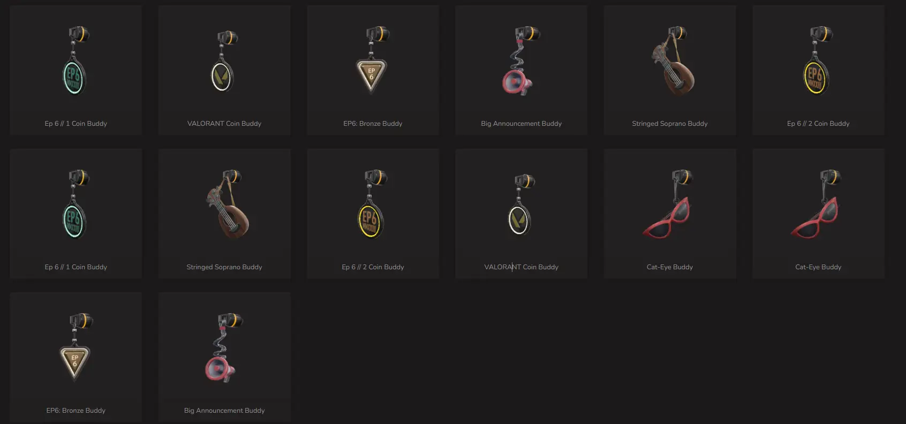Click the second-row 'VALORANT Coin Buddy' label text
This screenshot has height=424, width=906.
point(521,267)
